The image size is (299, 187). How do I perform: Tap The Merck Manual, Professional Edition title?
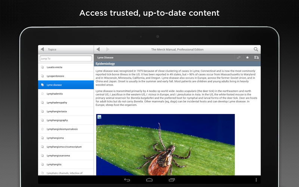(x=177, y=49)
